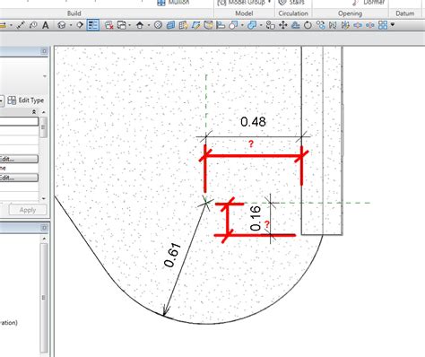Collapse the properties group double-chevron
Screen dimensions: 425x357
[34, 112]
